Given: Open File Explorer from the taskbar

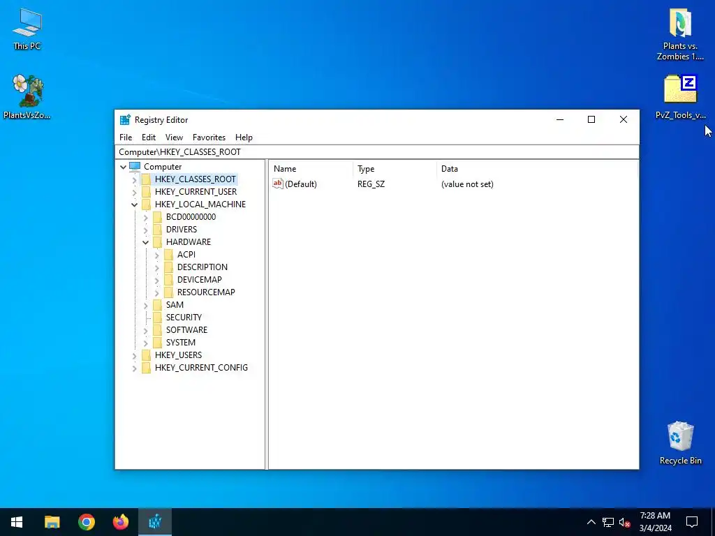Looking at the screenshot, I should 52,522.
